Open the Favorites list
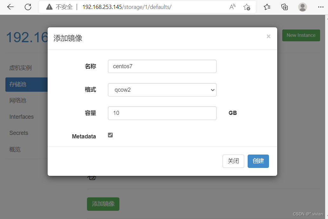Screen dimensions: 328x219 coord(267,7)
